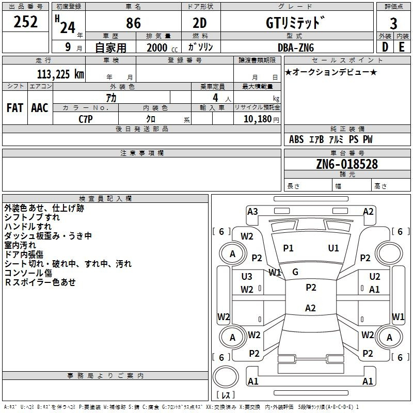Click the U2 dent mark on the door

[x=375, y=277]
